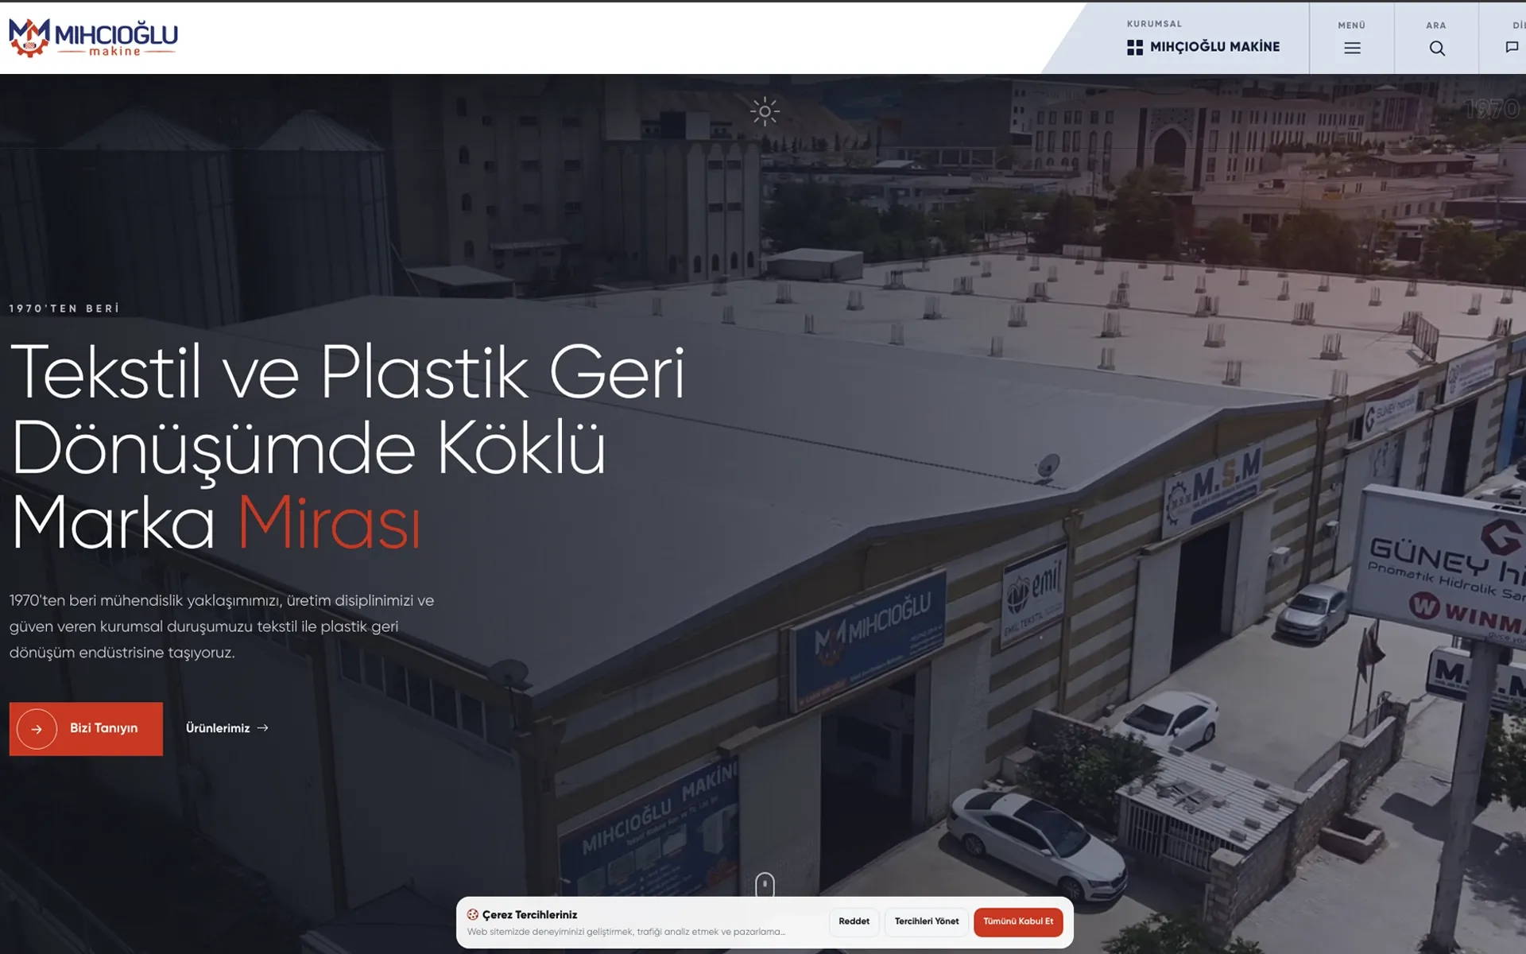Click headline Tekstil ve Plastik Geri
This screenshot has width=1526, height=954.
[x=347, y=372]
